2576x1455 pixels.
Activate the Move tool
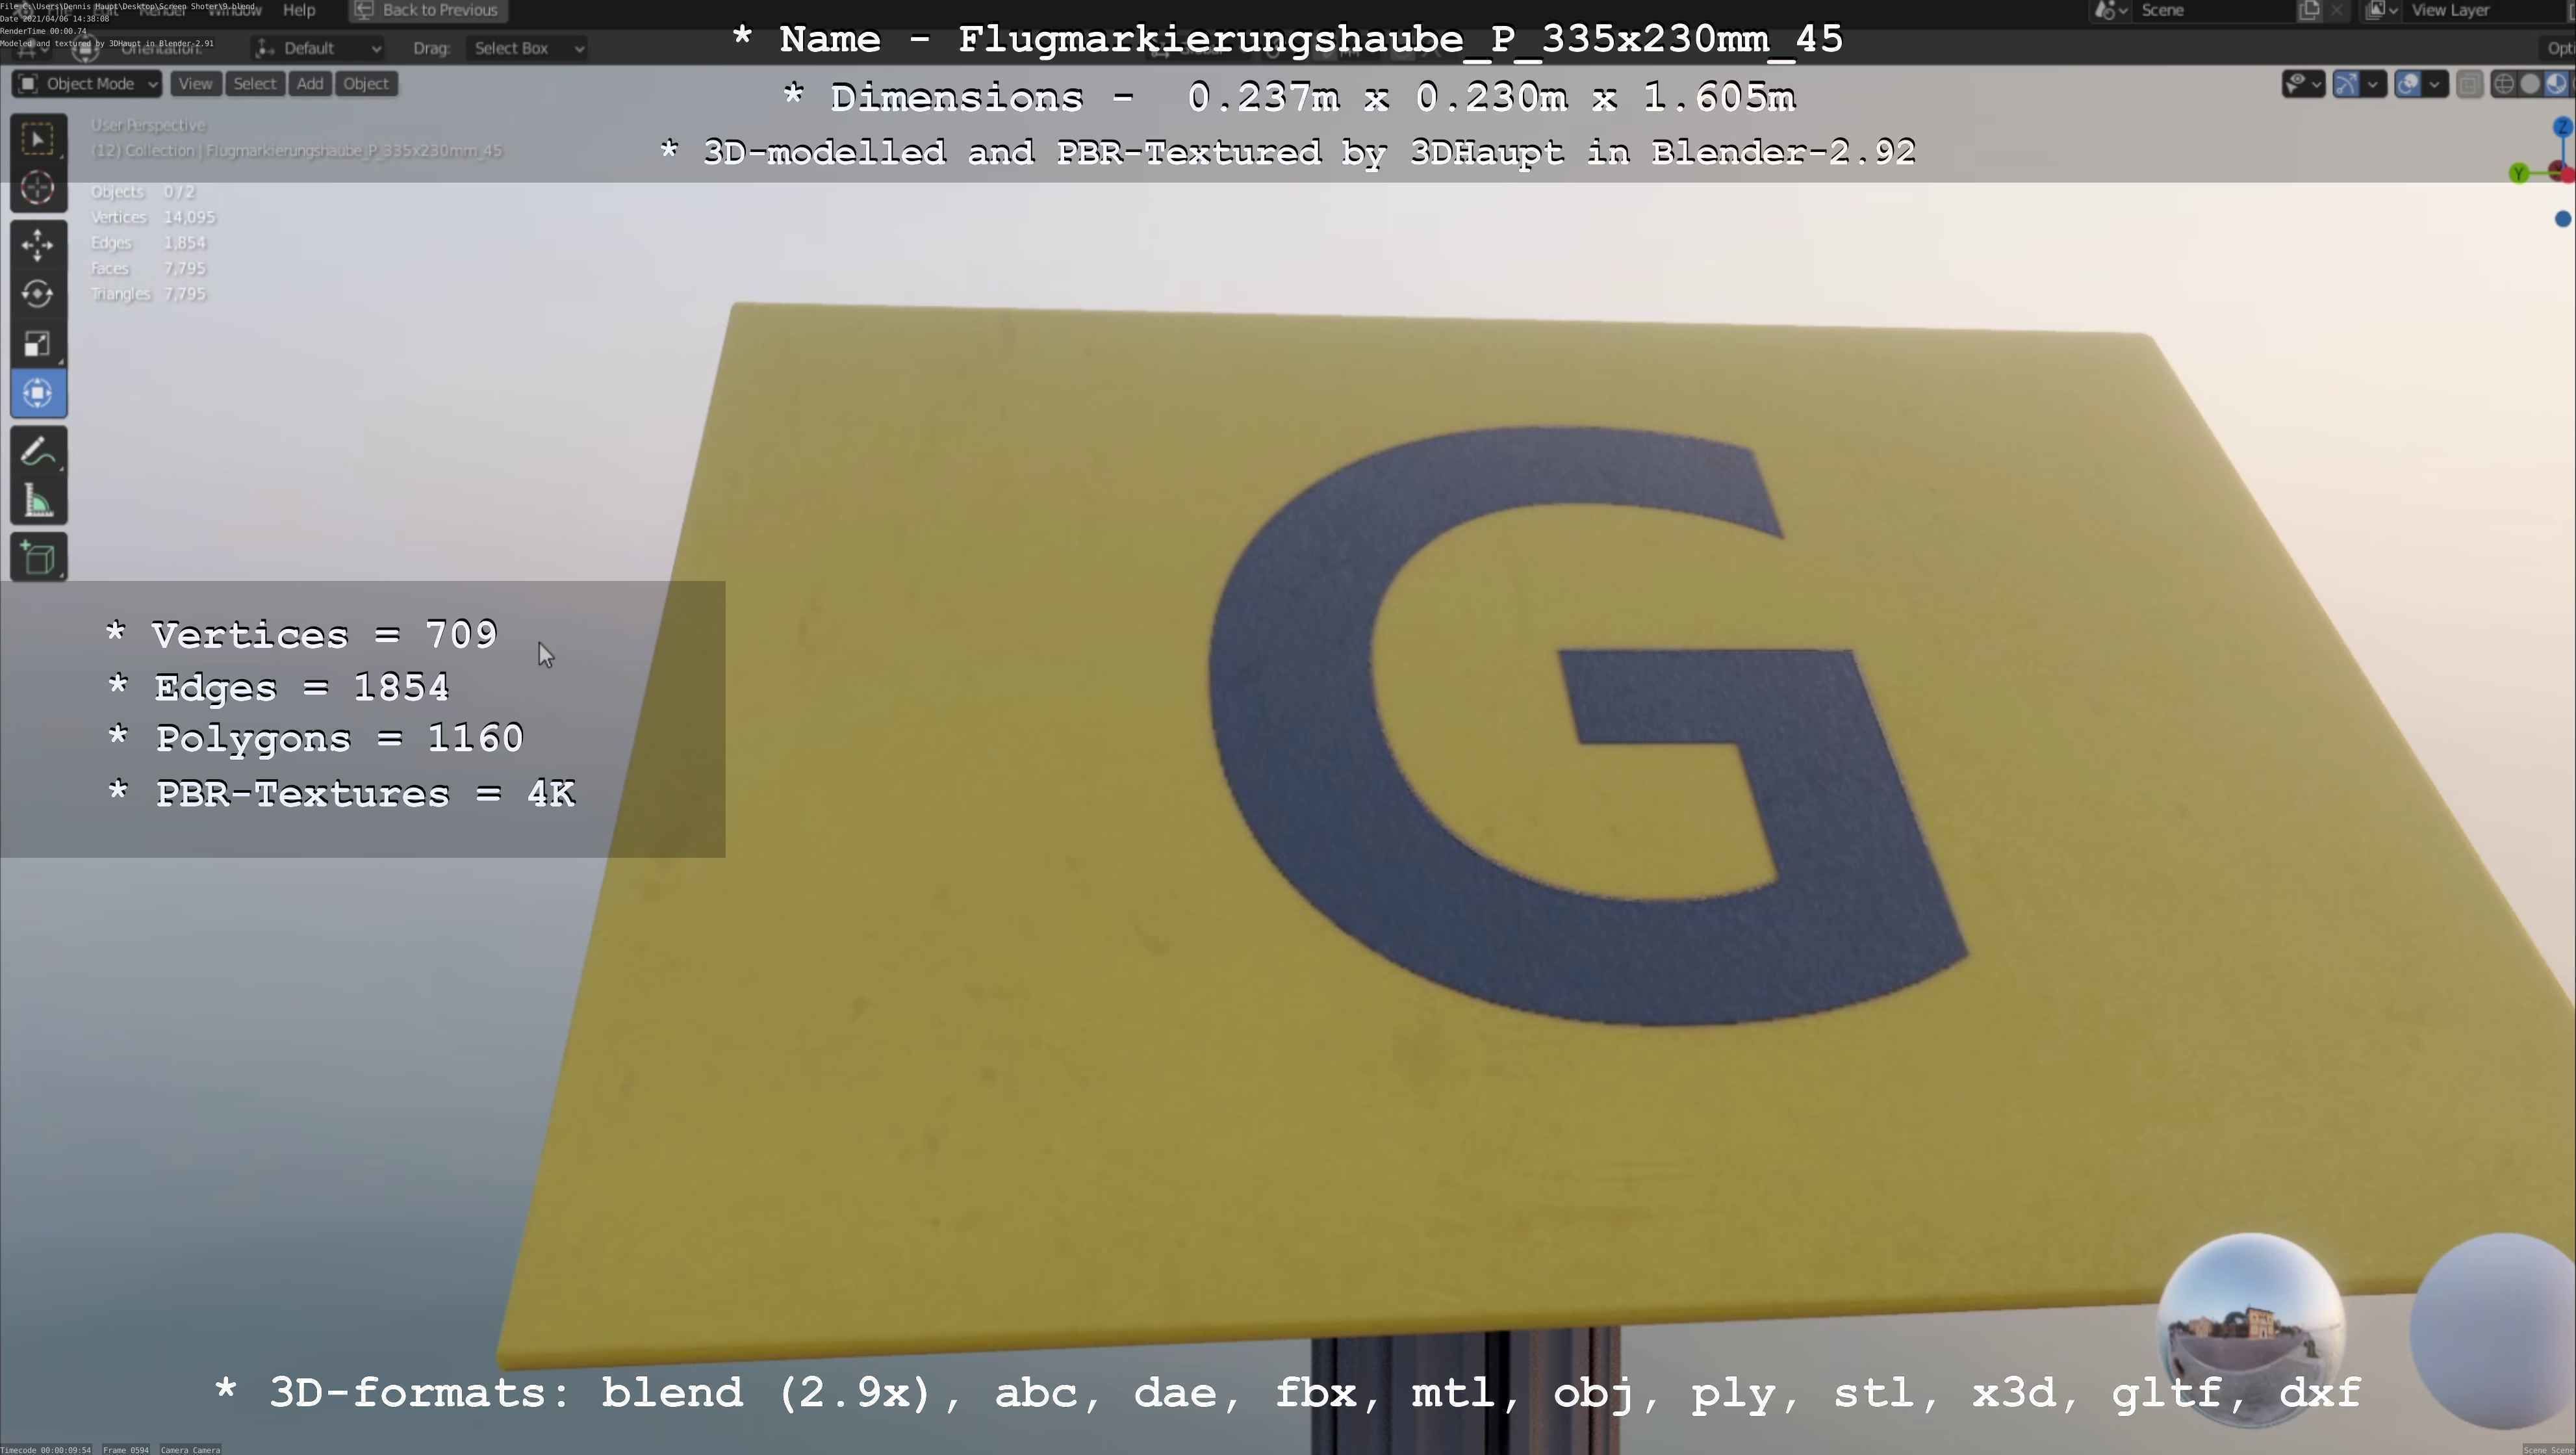pyautogui.click(x=38, y=245)
